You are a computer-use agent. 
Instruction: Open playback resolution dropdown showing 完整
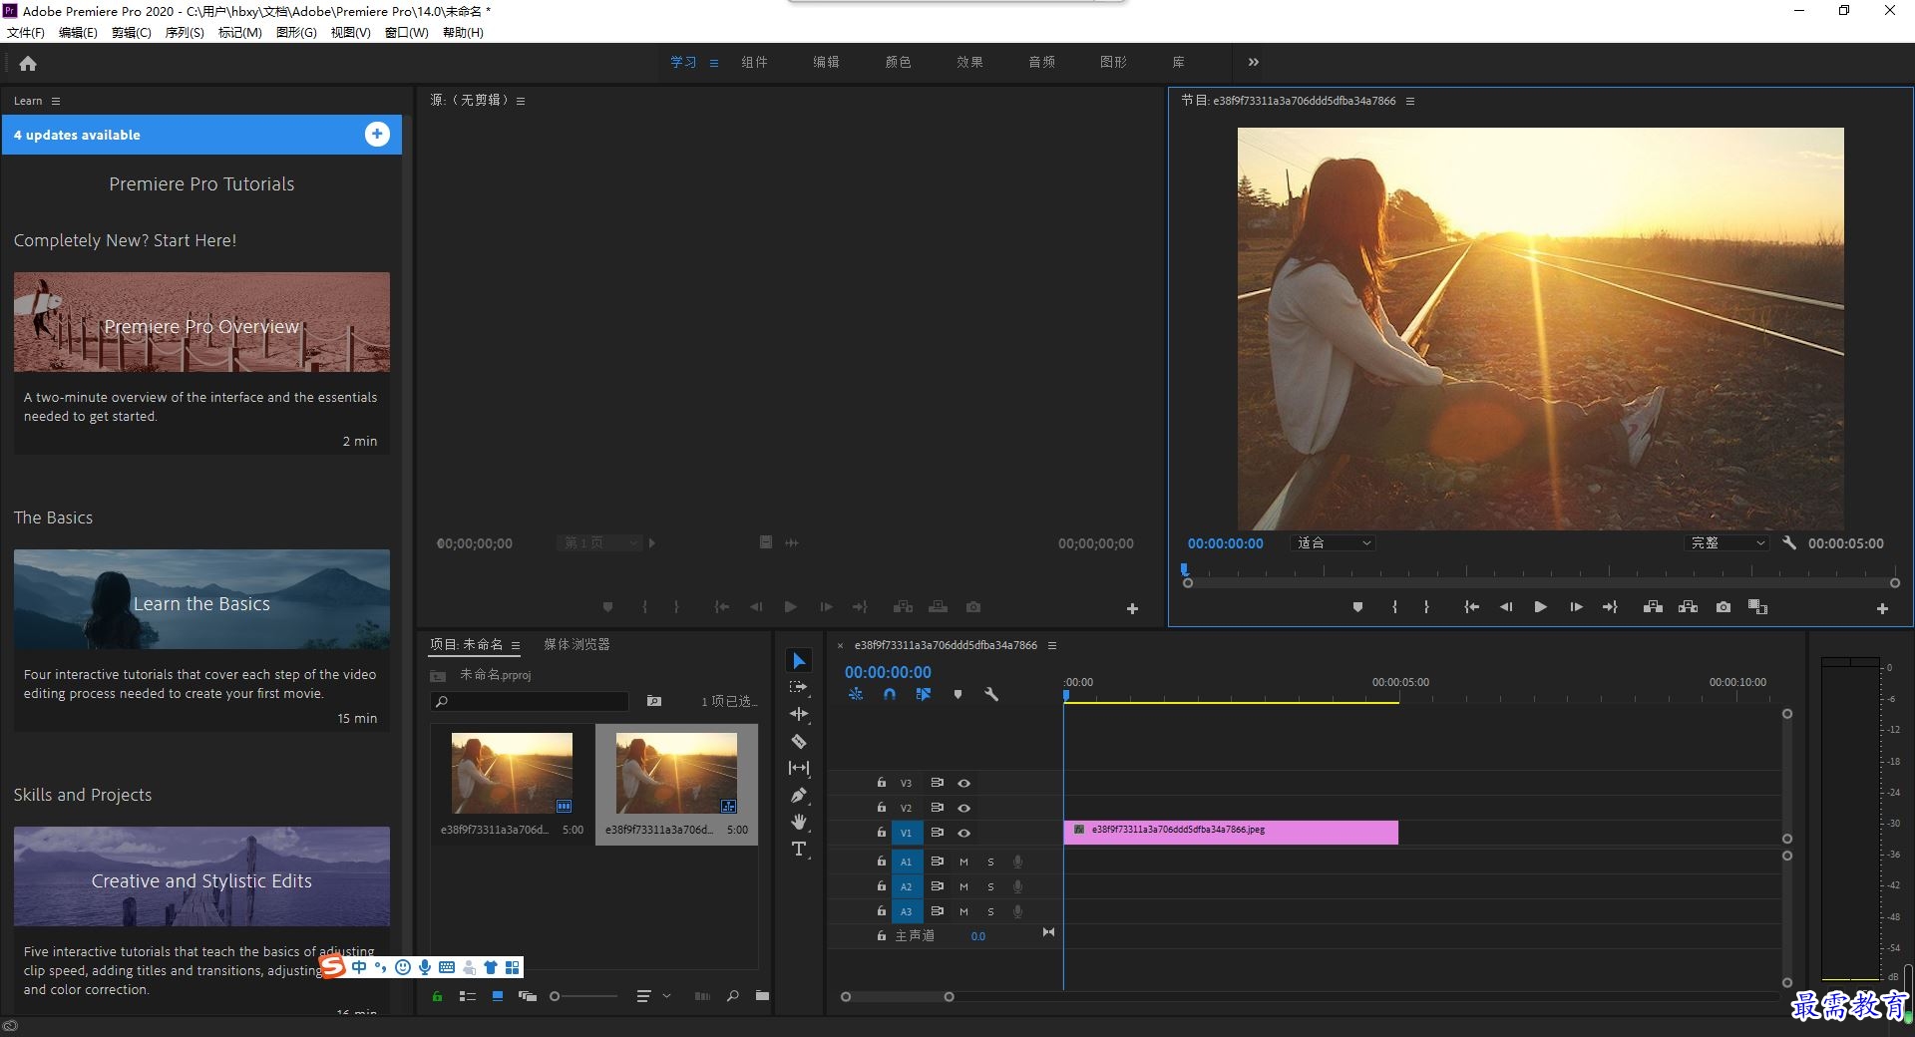(x=1726, y=543)
